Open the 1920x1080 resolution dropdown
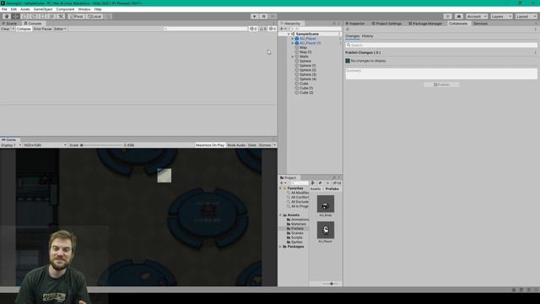 45,145
